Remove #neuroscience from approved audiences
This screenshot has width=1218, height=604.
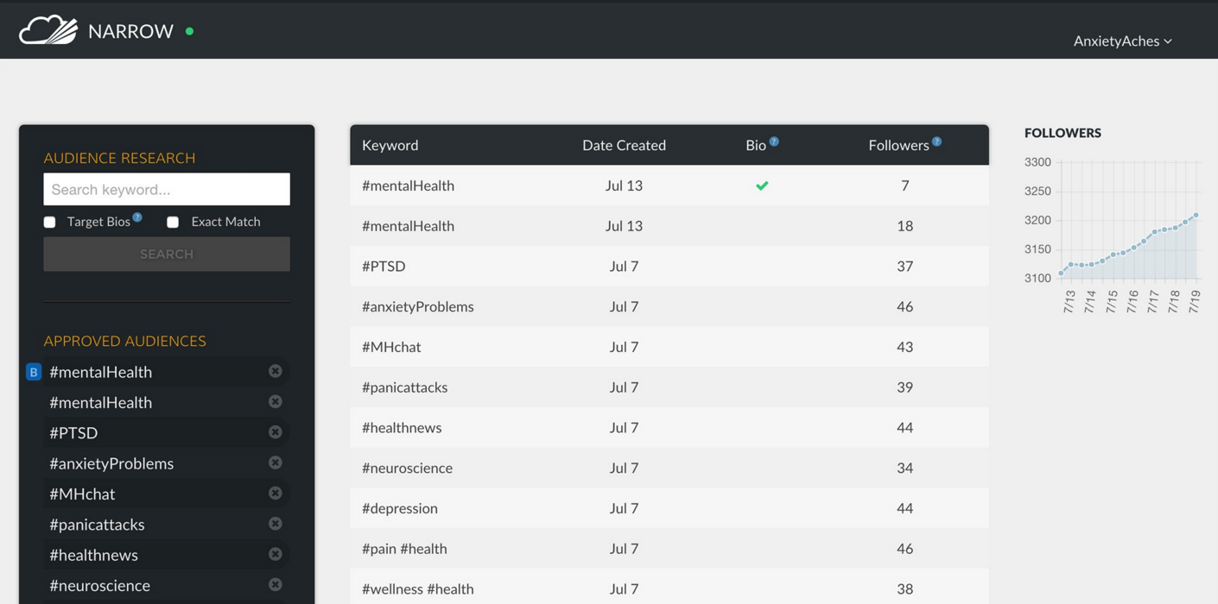click(276, 584)
